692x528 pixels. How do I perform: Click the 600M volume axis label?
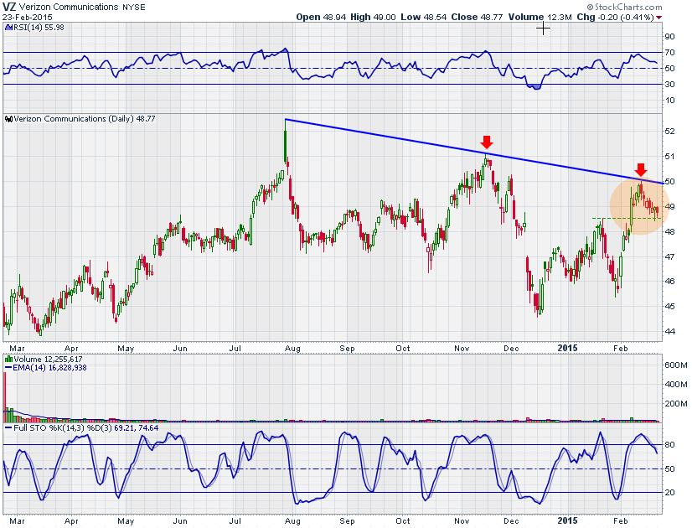676,365
